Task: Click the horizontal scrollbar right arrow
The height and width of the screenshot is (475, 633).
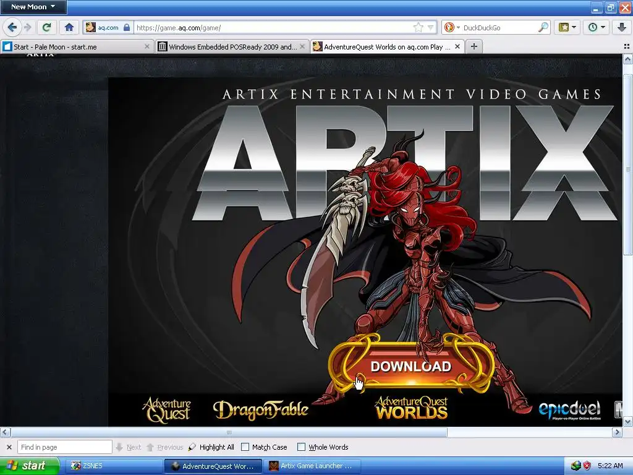Action: (x=617, y=432)
